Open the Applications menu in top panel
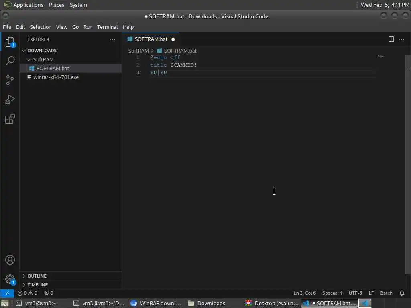 [28, 5]
